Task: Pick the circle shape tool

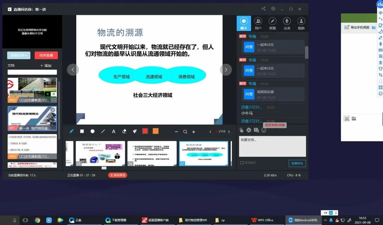Action: 93,131
